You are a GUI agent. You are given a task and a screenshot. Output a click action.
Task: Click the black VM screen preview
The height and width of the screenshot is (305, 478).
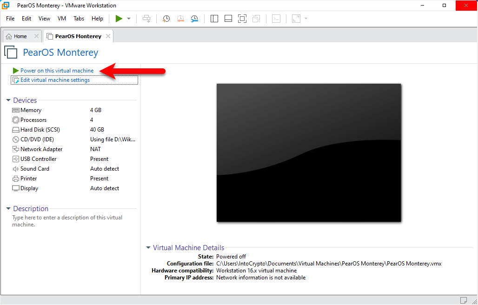click(308, 152)
